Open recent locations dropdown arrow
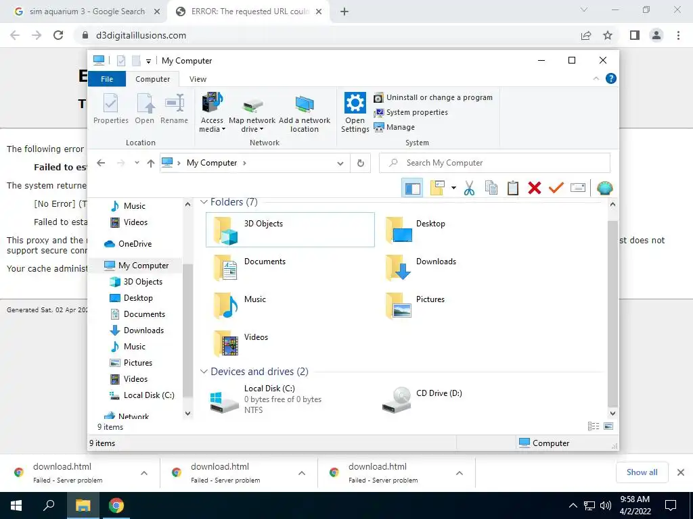The image size is (693, 519). click(x=137, y=163)
